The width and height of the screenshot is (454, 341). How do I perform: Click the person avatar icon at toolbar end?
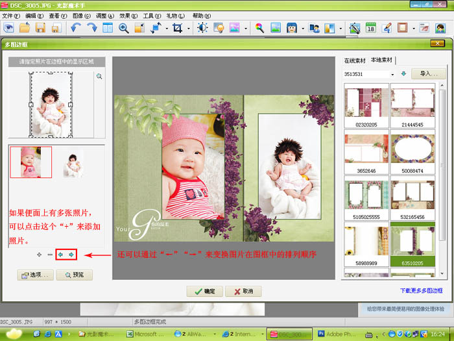[x=440, y=28]
